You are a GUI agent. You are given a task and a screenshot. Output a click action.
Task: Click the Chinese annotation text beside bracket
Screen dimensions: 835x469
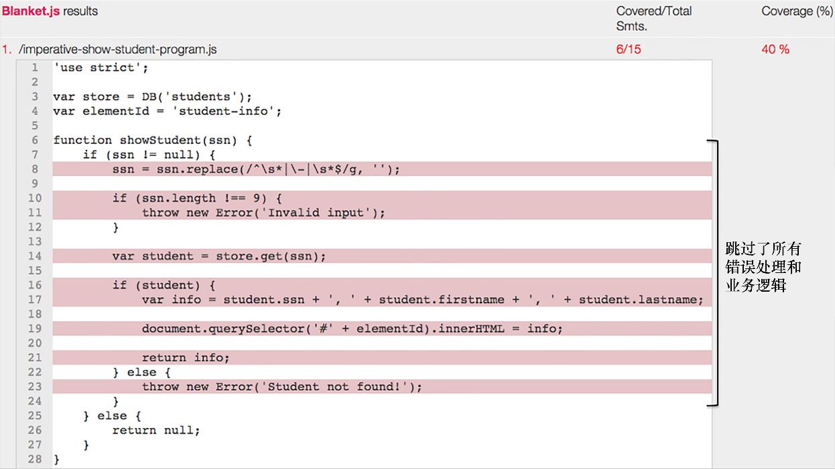click(763, 267)
